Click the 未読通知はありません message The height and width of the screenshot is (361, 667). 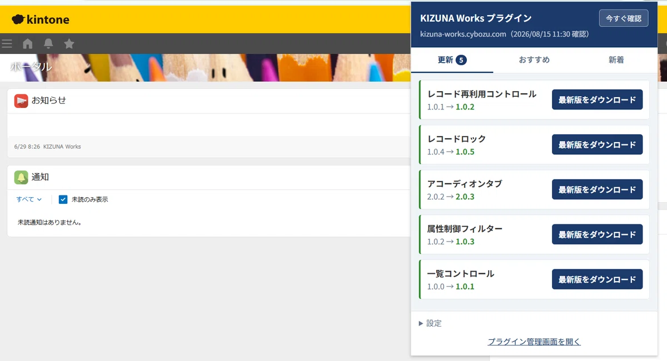[x=50, y=222]
